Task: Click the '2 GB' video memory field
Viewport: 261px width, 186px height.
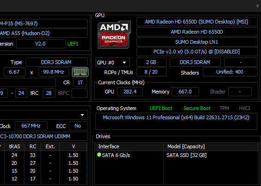Action: point(151,62)
